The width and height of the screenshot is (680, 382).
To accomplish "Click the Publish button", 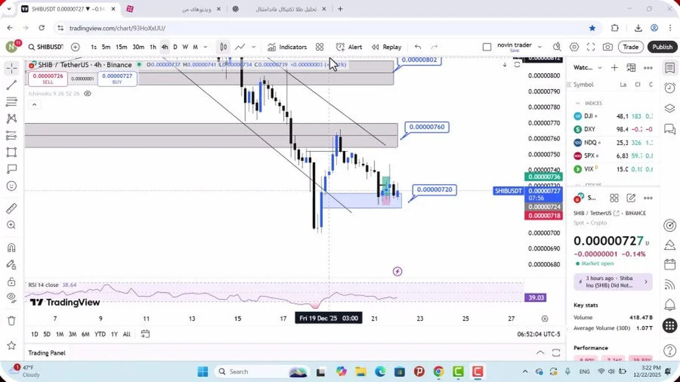I will [662, 47].
